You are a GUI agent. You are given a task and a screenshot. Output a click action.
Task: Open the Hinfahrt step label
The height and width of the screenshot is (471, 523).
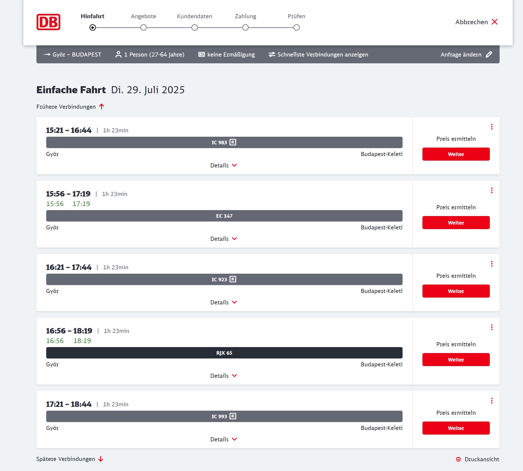click(x=92, y=16)
